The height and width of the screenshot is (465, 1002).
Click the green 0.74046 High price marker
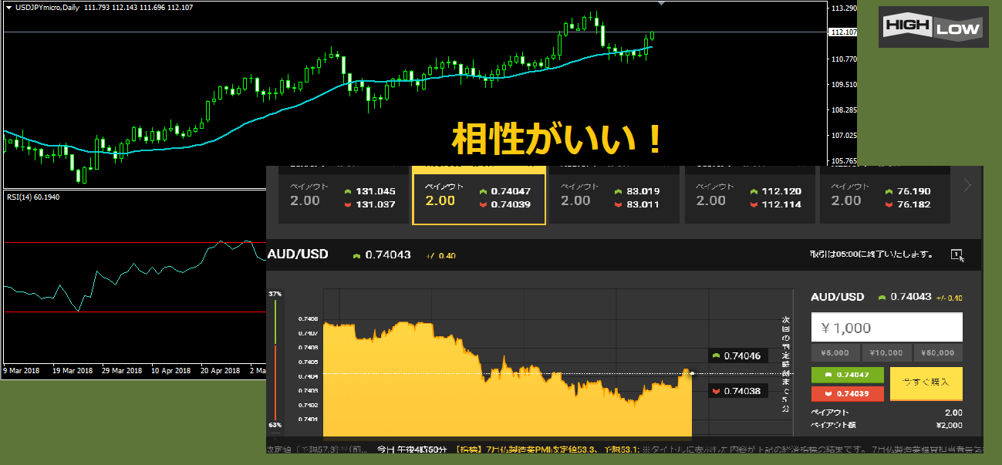point(737,355)
